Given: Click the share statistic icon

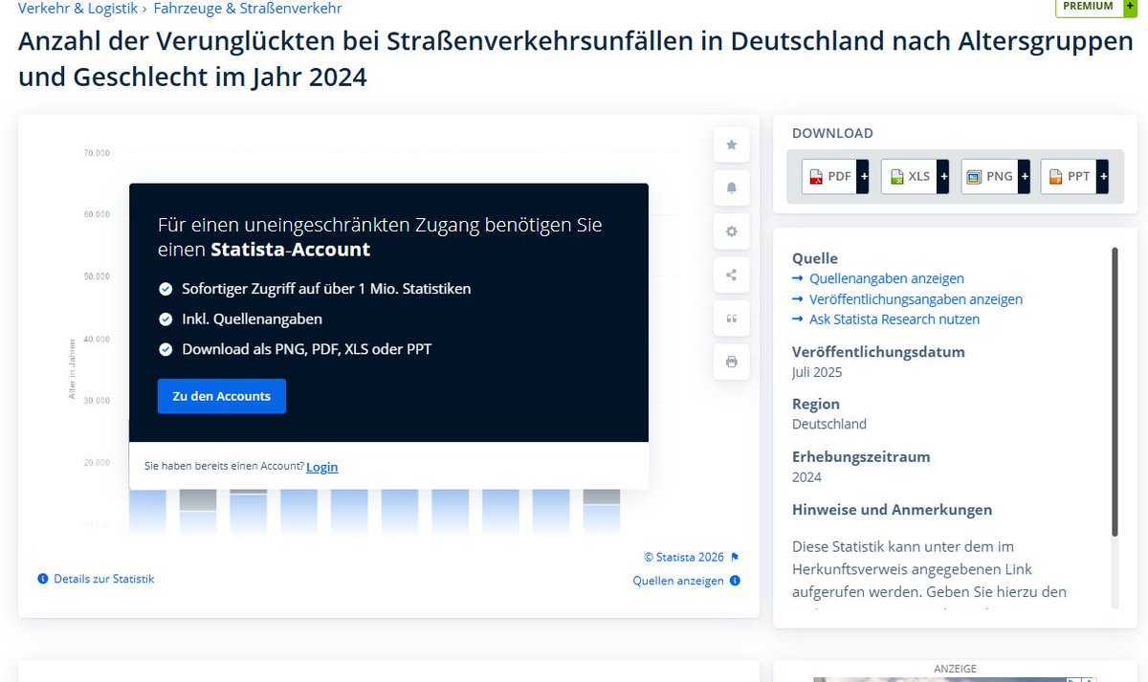Looking at the screenshot, I should pyautogui.click(x=732, y=275).
